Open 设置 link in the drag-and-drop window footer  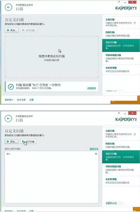pyautogui.click(x=31, y=100)
